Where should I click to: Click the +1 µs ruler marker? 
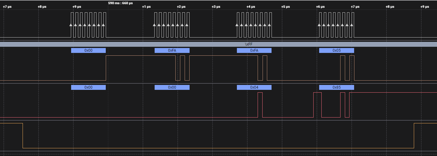tap(146, 7)
